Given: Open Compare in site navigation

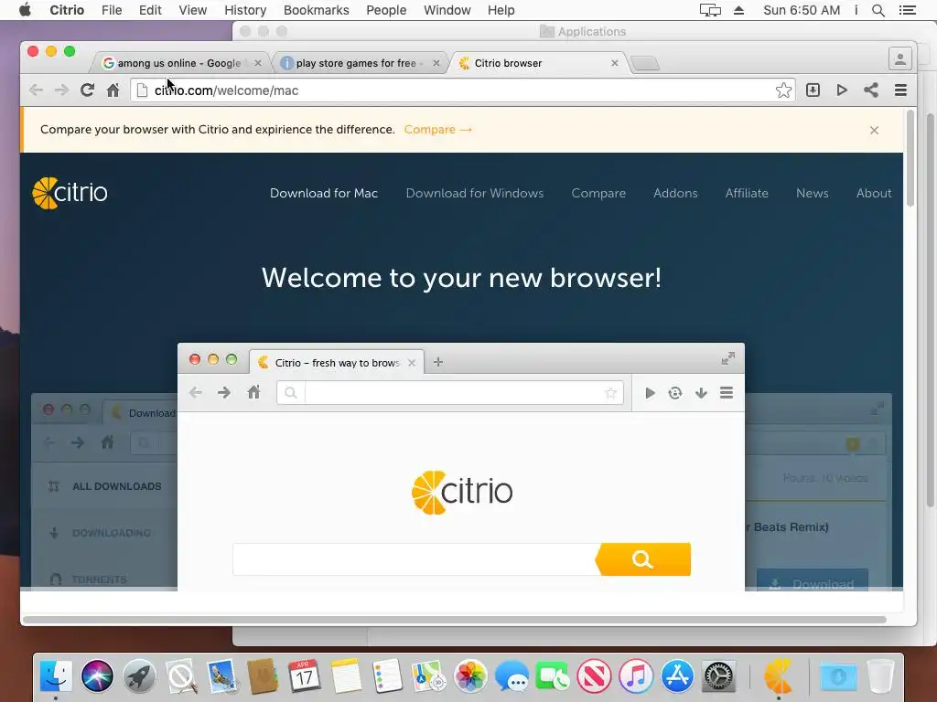Looking at the screenshot, I should click(x=598, y=193).
